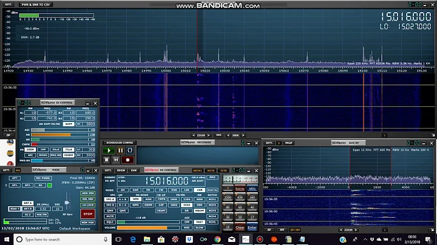Image resolution: width=437 pixels, height=245 pixels.
Task: Open Chrome from the taskbar
Action: point(217,240)
